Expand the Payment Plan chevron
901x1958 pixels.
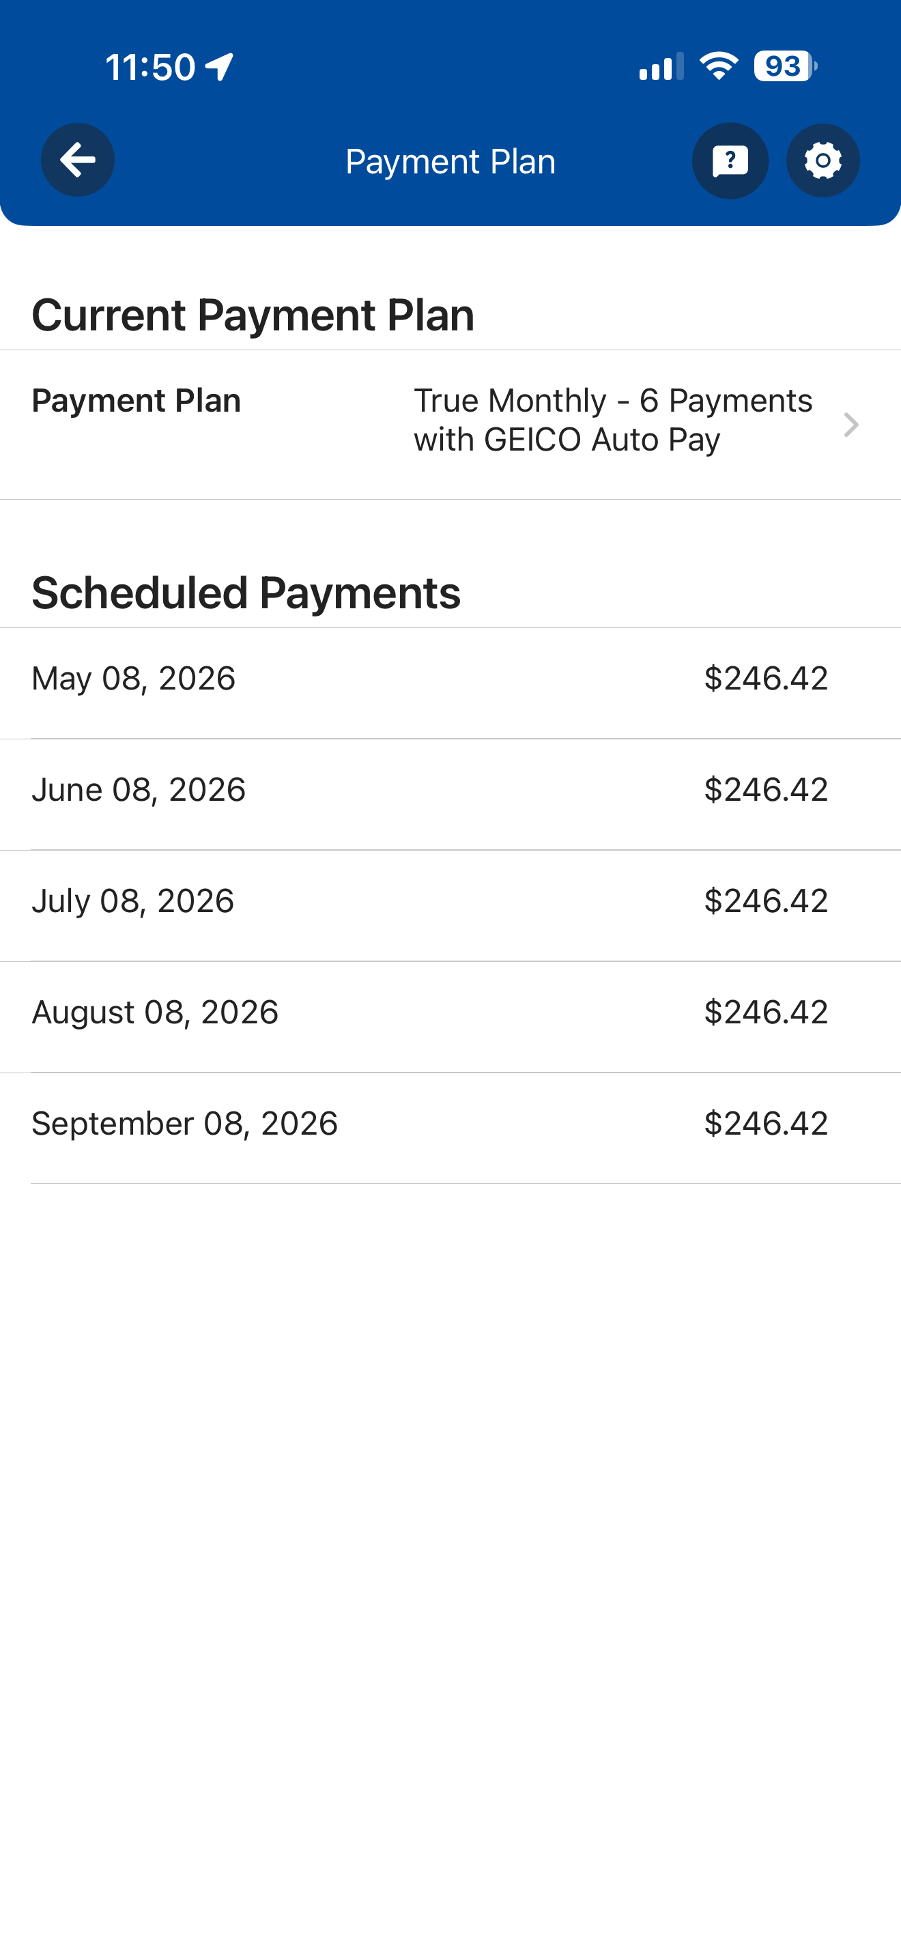point(851,425)
